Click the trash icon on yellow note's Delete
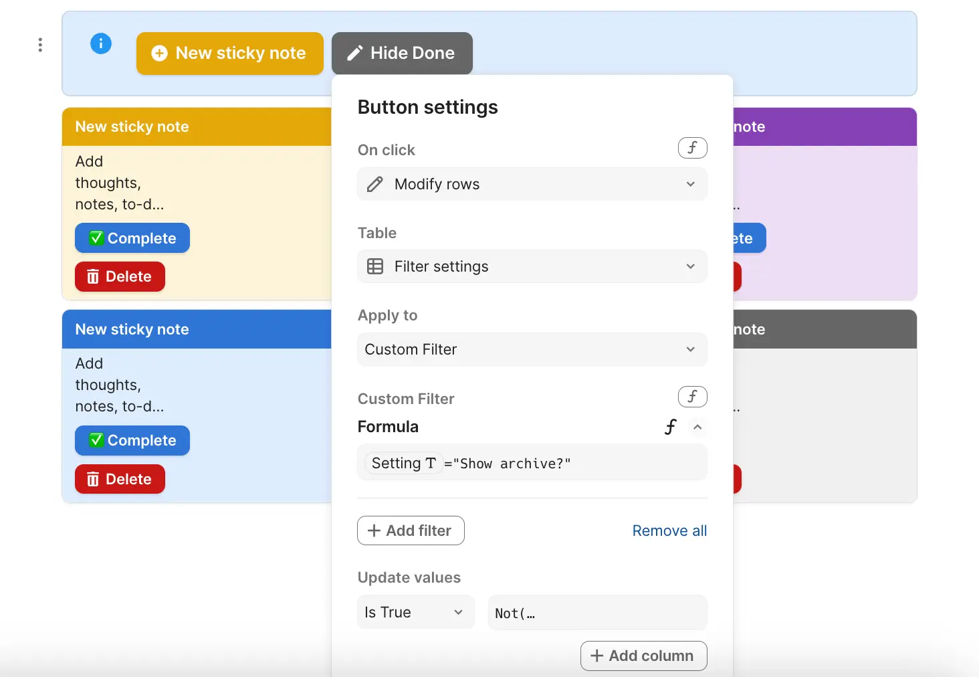This screenshot has height=677, width=979. tap(92, 276)
